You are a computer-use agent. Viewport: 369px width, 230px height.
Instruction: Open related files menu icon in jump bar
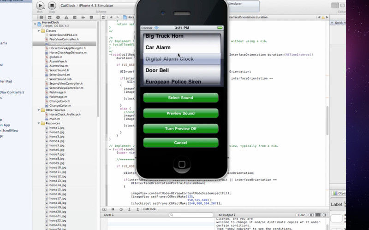103,17
